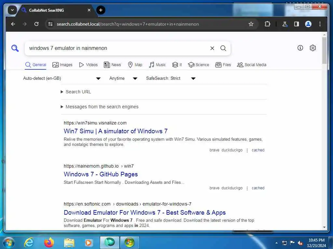Screen dimensions: 333x249
Task: Show hidden system tray icons
Action: point(276,243)
